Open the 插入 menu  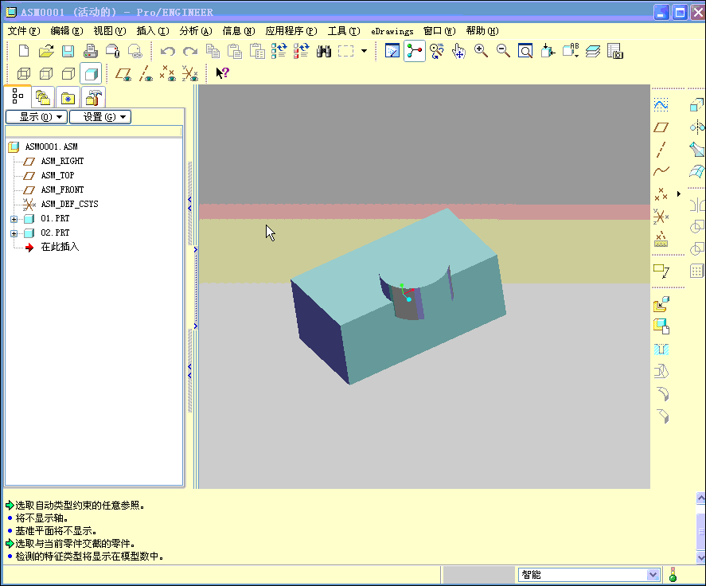pos(153,30)
